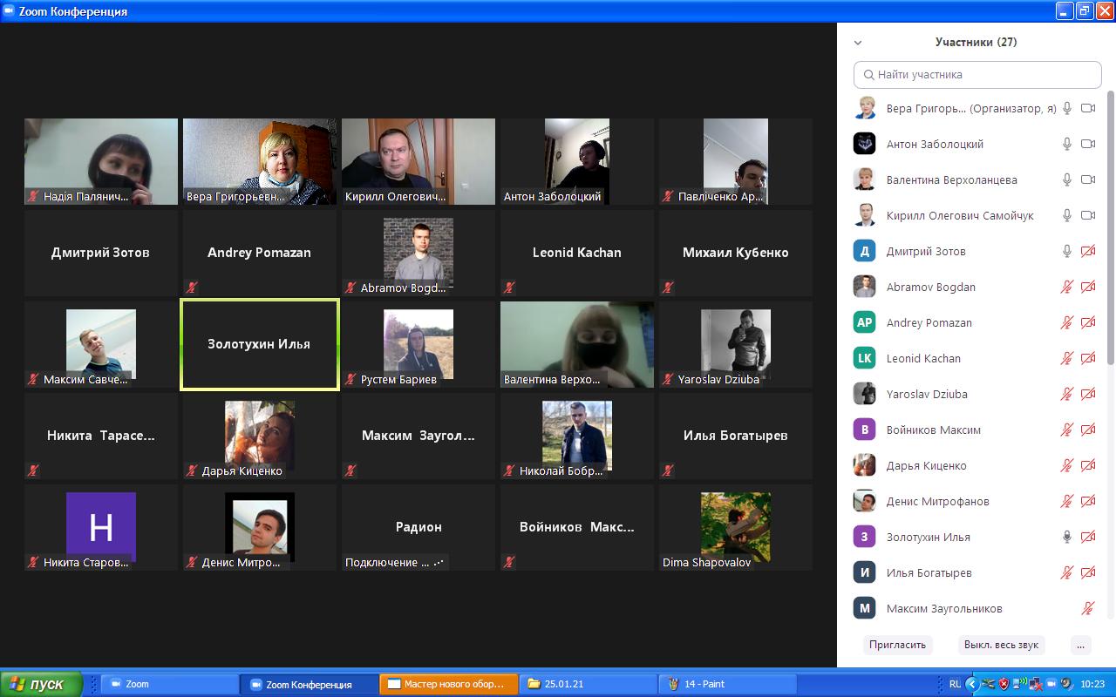The height and width of the screenshot is (697, 1116).
Task: Click the Найти участника search field
Action: (977, 74)
